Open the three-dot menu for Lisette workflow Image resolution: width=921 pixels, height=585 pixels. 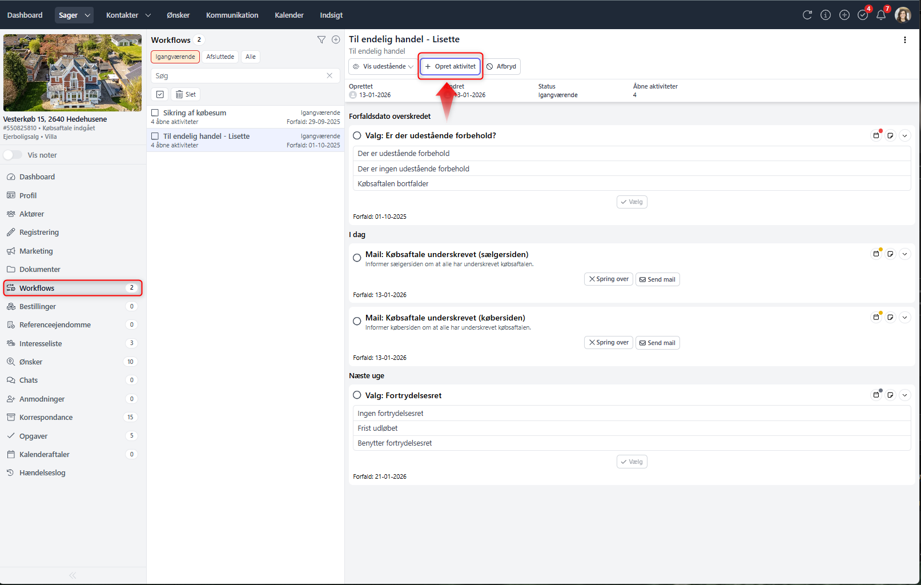pyautogui.click(x=904, y=40)
